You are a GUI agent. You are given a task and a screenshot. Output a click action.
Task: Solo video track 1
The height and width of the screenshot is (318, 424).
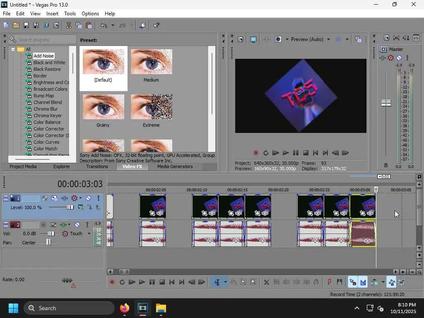click(x=98, y=198)
